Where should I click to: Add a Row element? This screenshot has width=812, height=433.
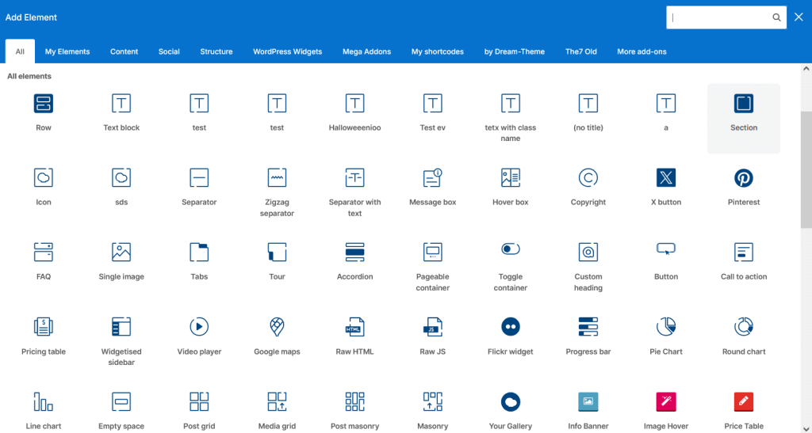point(44,112)
